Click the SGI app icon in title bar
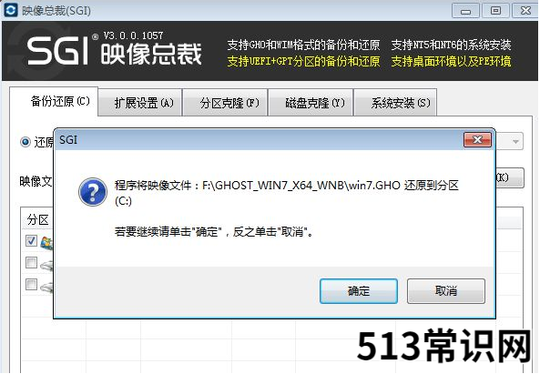 [x=10, y=10]
